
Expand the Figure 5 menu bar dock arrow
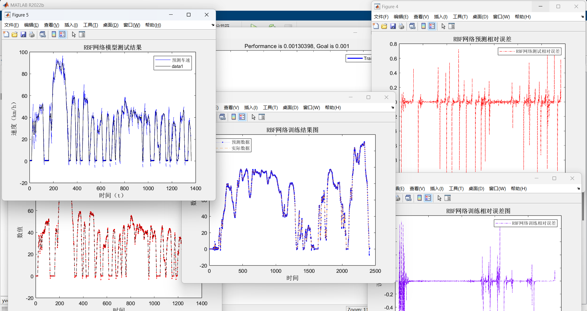coord(213,25)
